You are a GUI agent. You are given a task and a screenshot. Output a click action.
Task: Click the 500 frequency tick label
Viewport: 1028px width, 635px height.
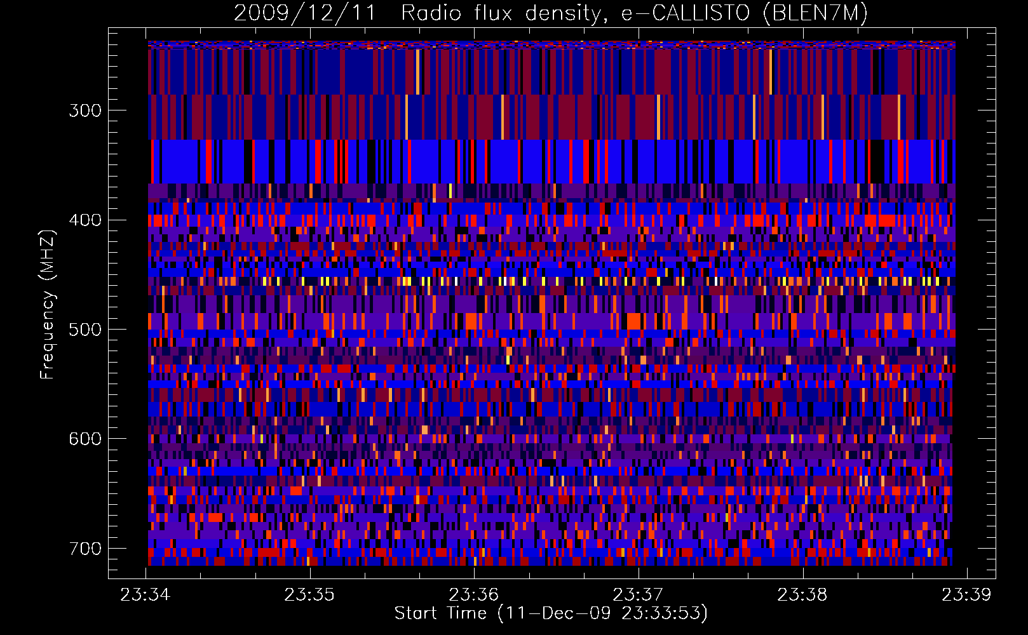[85, 330]
